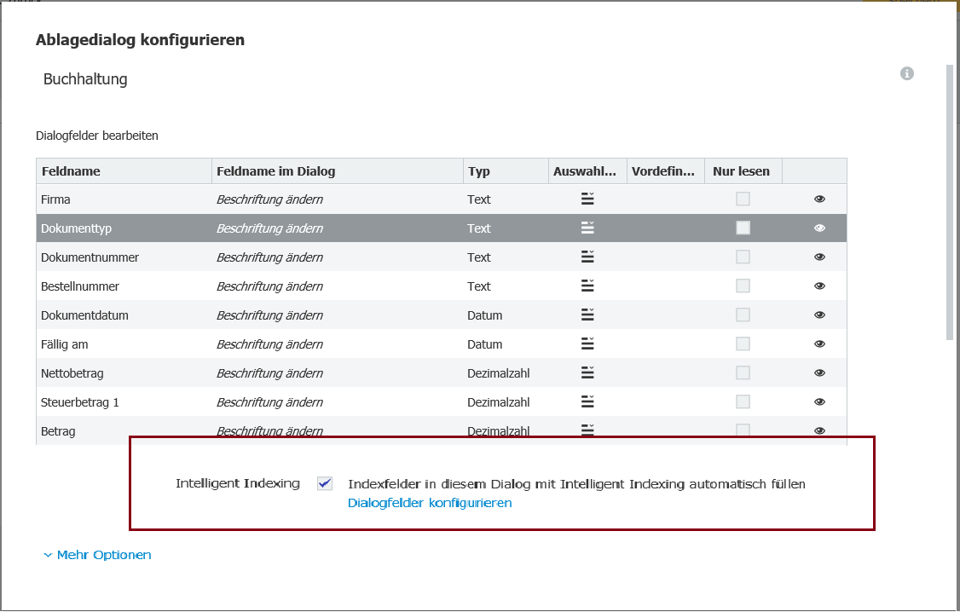Click select list icon for Nettobetrag

[587, 372]
